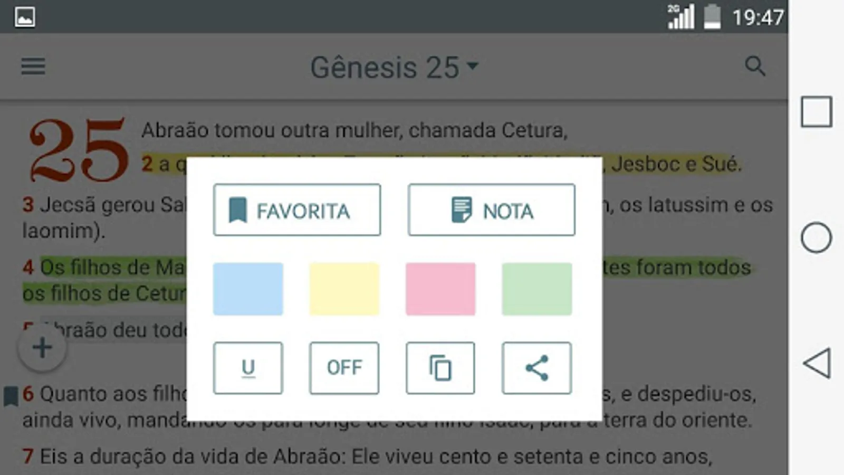Tap the search magnifier icon
Screen dimensions: 844x475
pos(755,66)
